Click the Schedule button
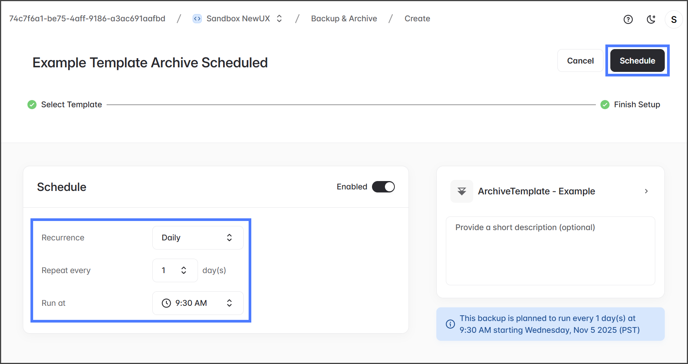 tap(637, 61)
